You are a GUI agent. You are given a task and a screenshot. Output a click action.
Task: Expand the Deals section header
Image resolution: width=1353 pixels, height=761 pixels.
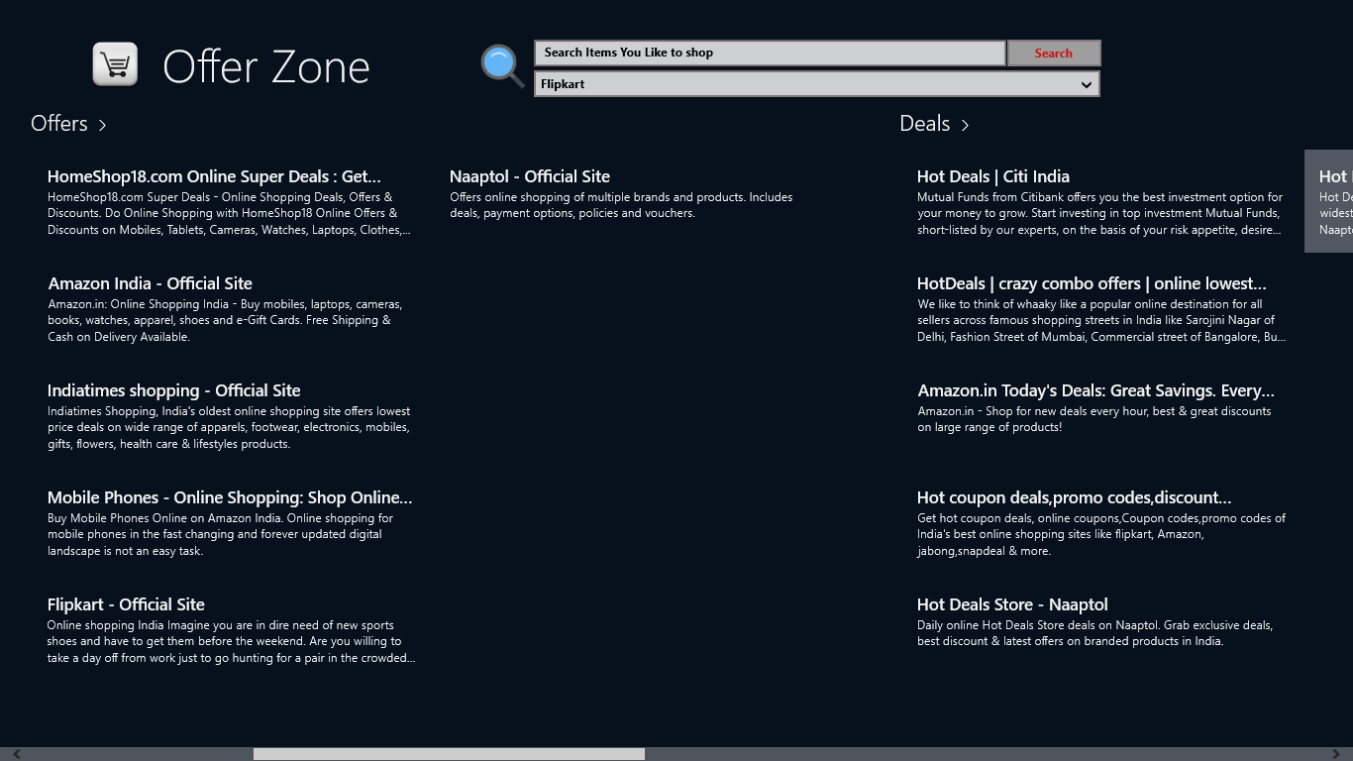(934, 124)
